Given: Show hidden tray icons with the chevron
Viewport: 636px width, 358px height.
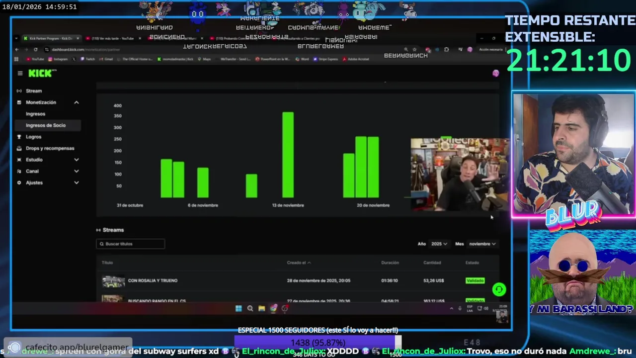Looking at the screenshot, I should (x=452, y=308).
